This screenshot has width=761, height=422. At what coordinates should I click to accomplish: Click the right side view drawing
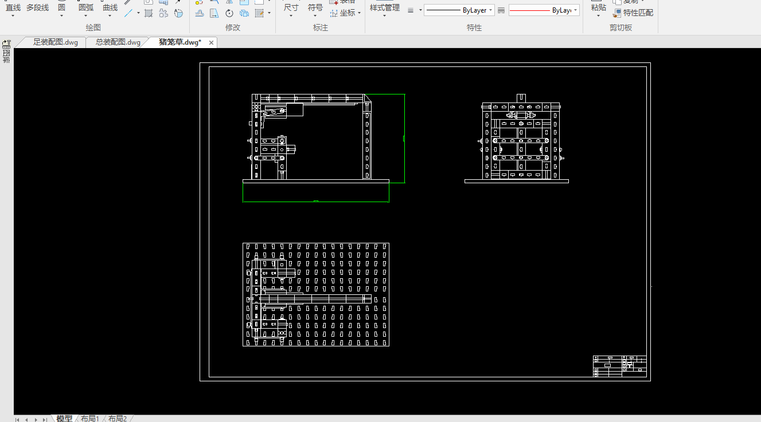[517, 139]
